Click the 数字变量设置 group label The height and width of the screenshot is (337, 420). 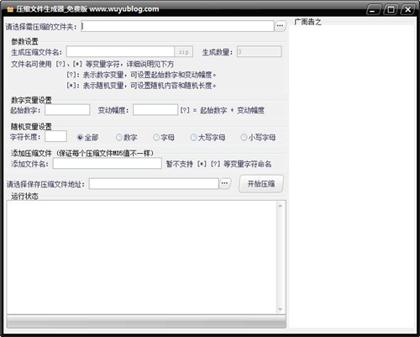click(31, 100)
